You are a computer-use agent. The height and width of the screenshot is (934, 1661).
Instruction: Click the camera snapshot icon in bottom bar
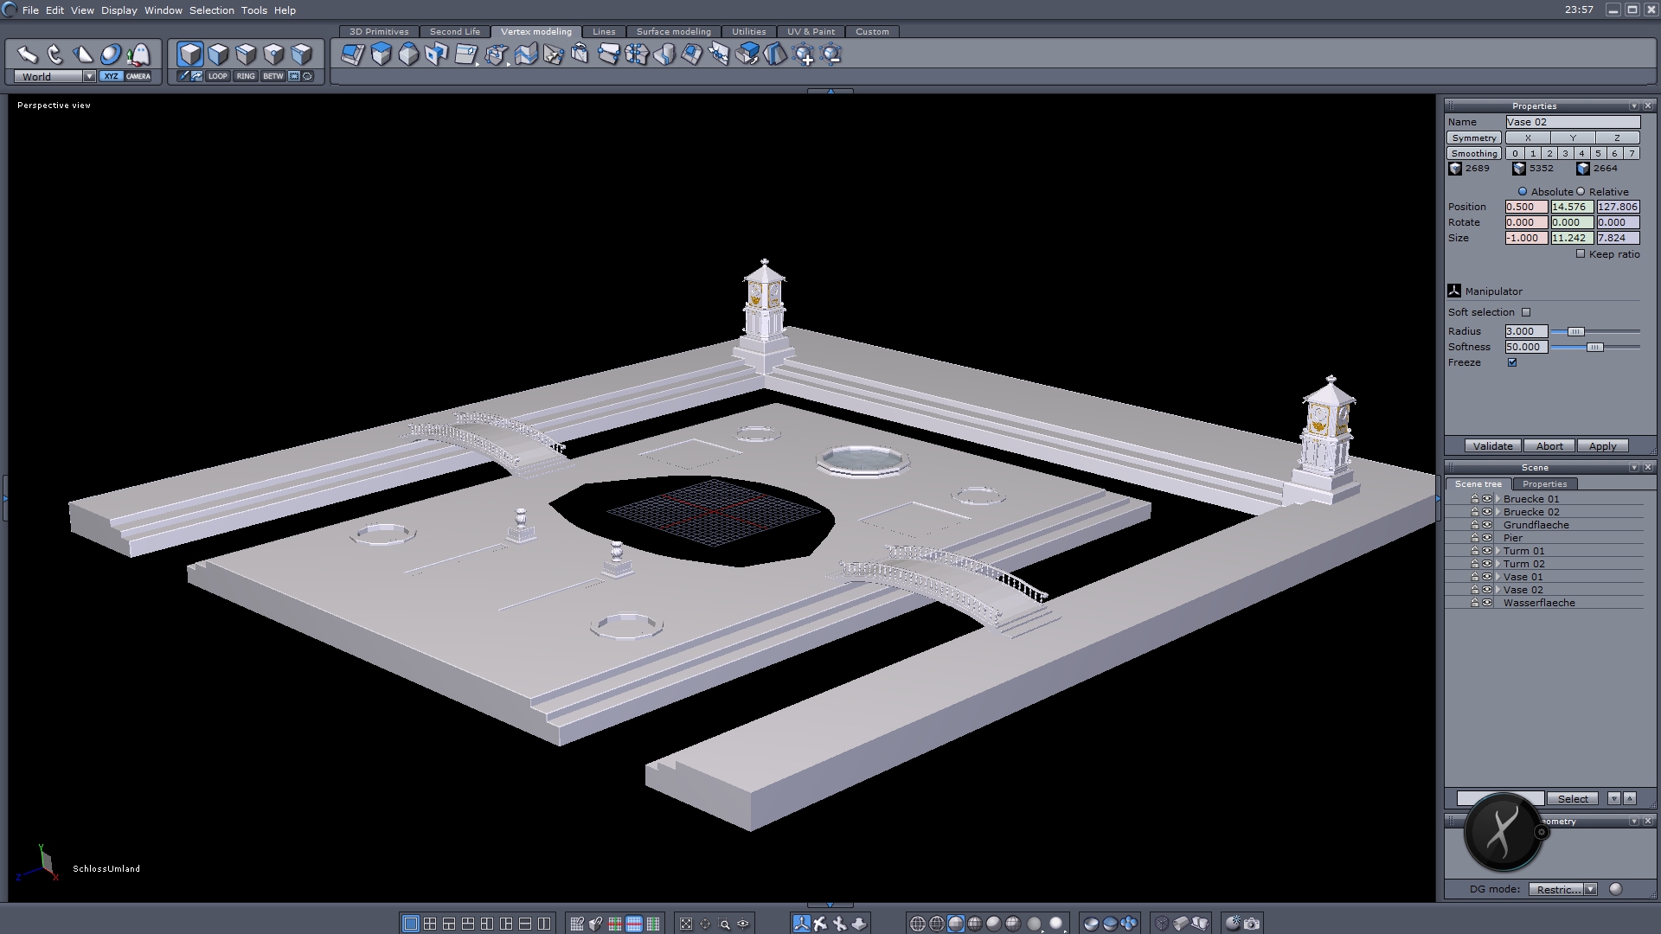(1252, 924)
